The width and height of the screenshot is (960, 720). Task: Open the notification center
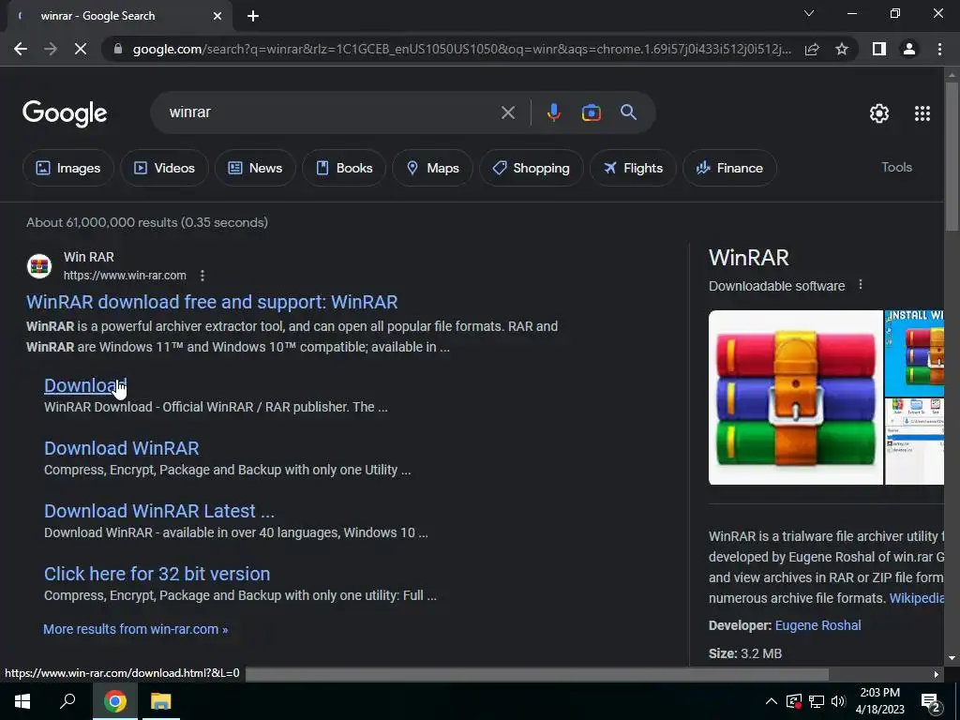click(x=931, y=703)
